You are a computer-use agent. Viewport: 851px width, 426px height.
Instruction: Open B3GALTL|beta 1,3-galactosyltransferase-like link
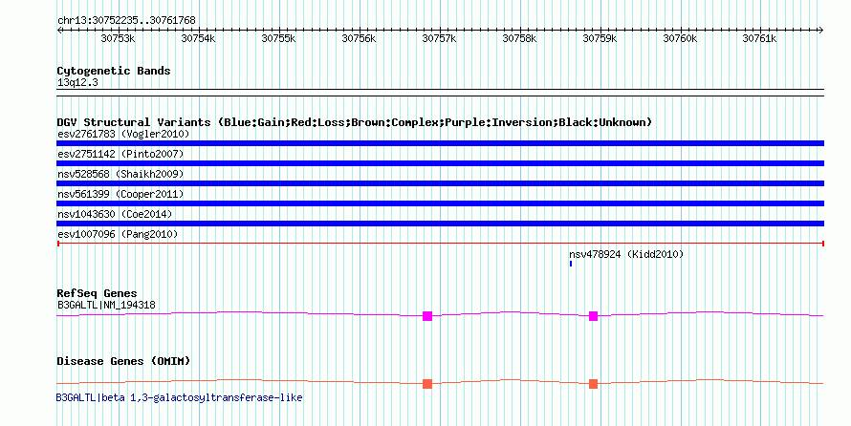click(x=179, y=397)
